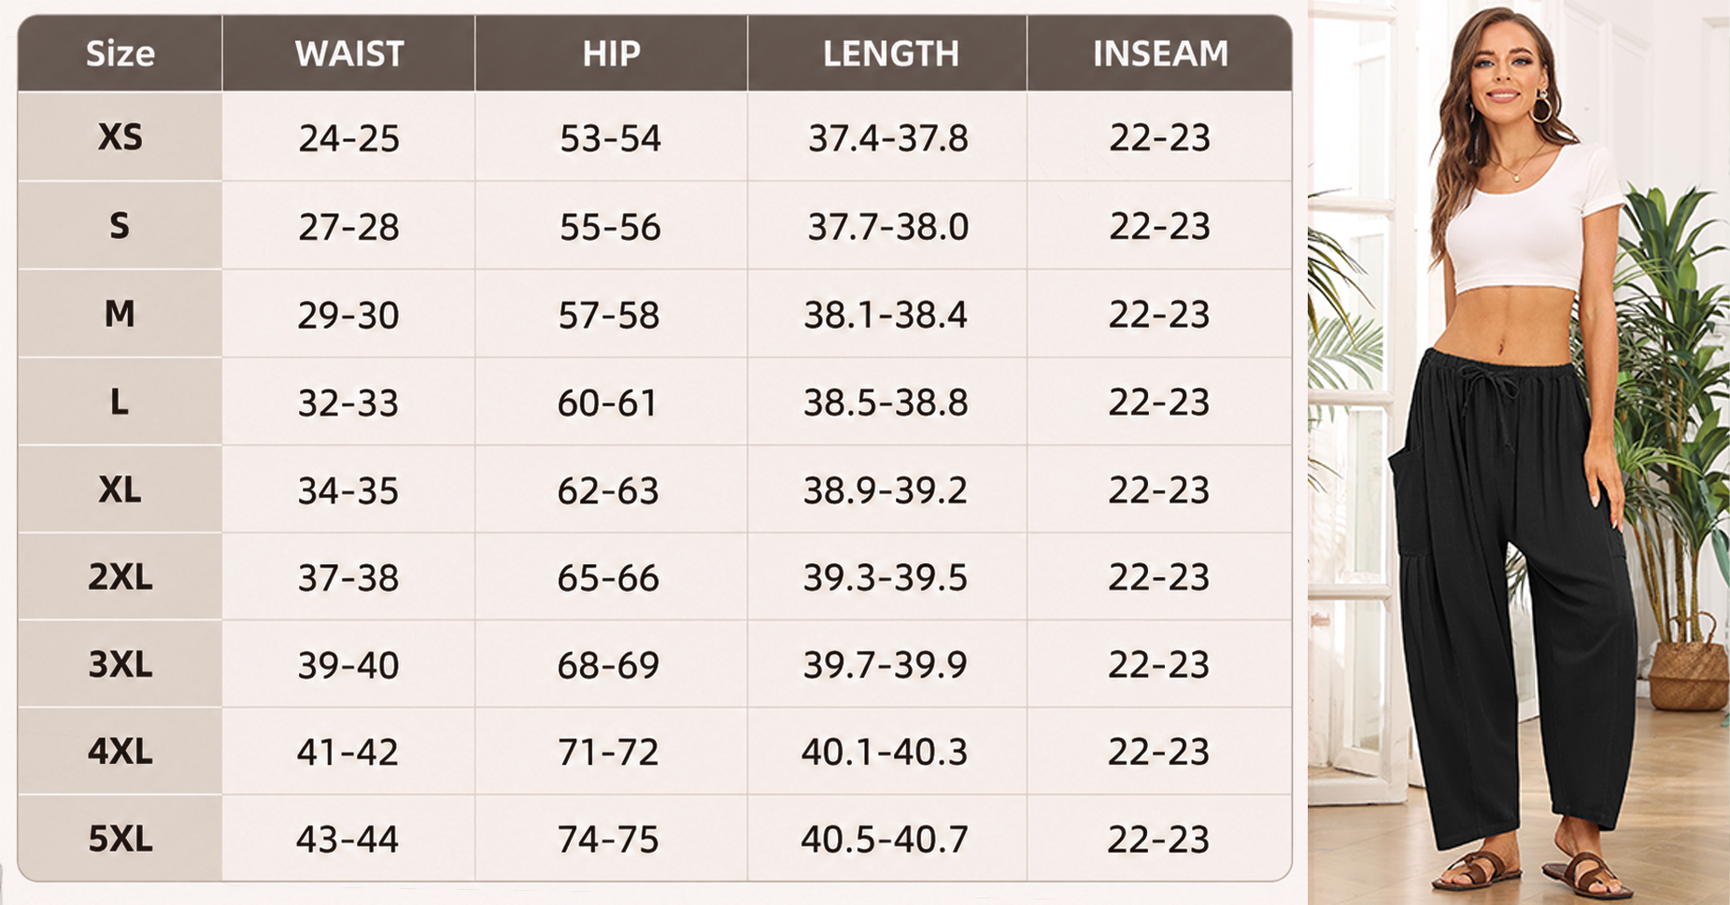Click the M size row label

120,314
